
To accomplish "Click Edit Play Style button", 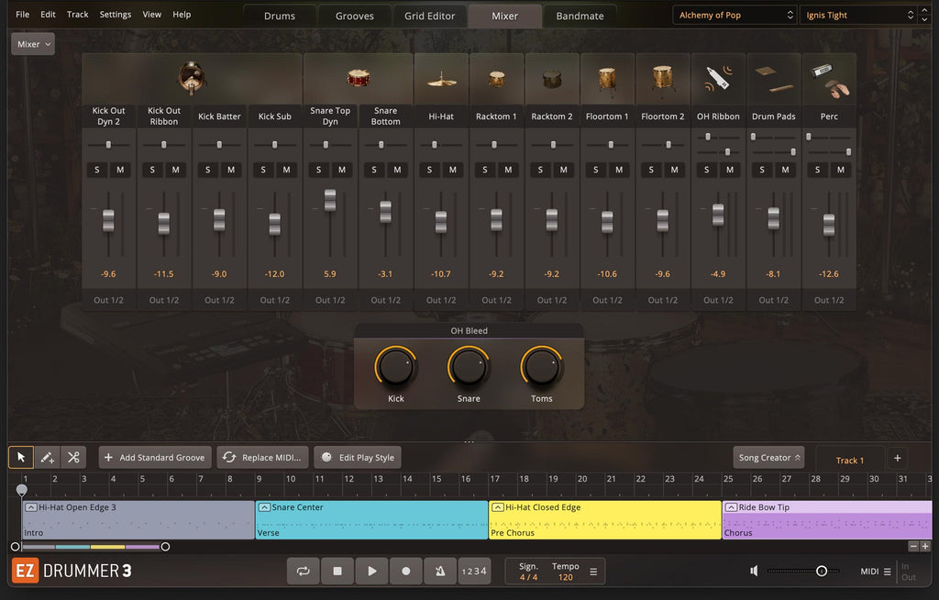I will click(359, 458).
